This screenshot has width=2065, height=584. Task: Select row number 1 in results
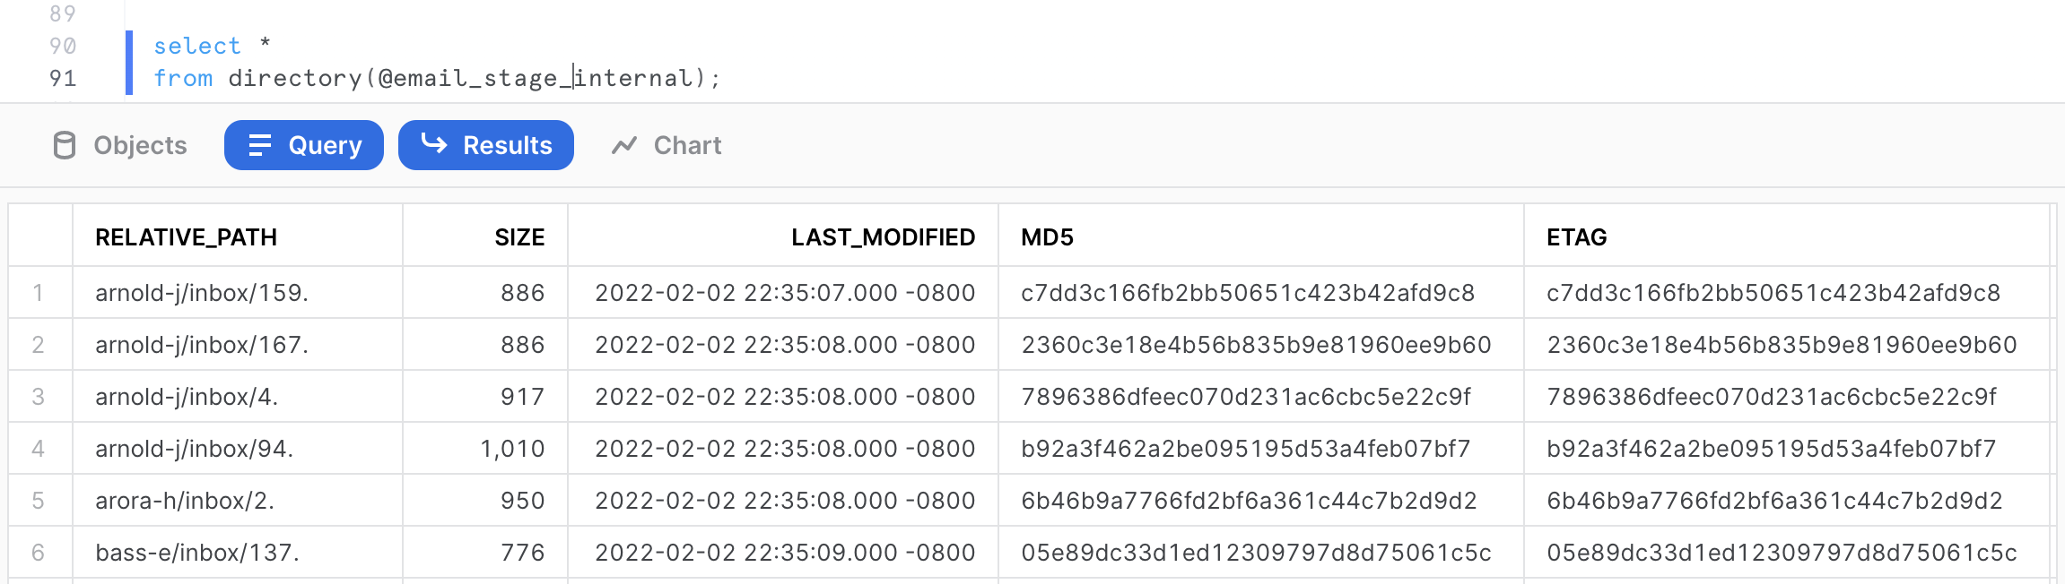pyautogui.click(x=39, y=293)
